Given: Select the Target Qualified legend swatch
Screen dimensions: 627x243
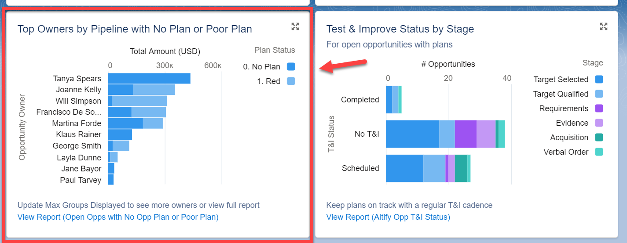Looking at the screenshot, I should click(599, 94).
